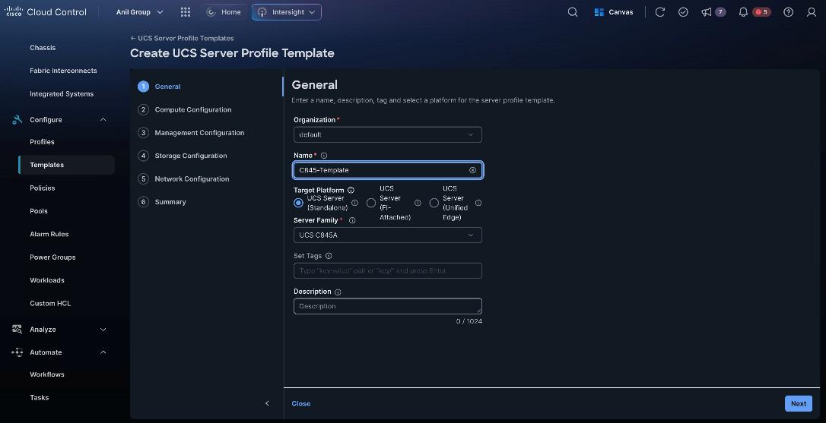Image resolution: width=826 pixels, height=423 pixels.
Task: Open Profiles in sidebar
Action: 42,142
